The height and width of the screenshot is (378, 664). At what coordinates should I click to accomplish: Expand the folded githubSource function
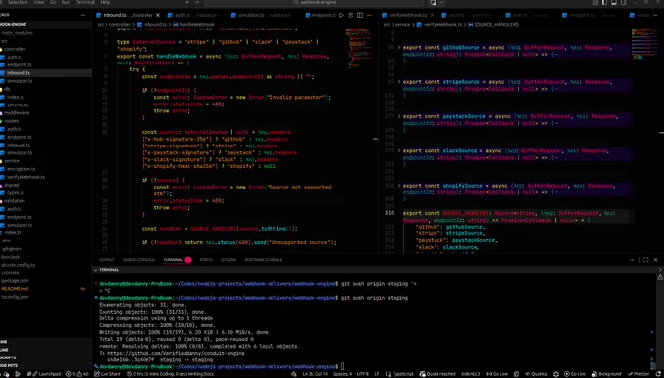tap(399, 48)
